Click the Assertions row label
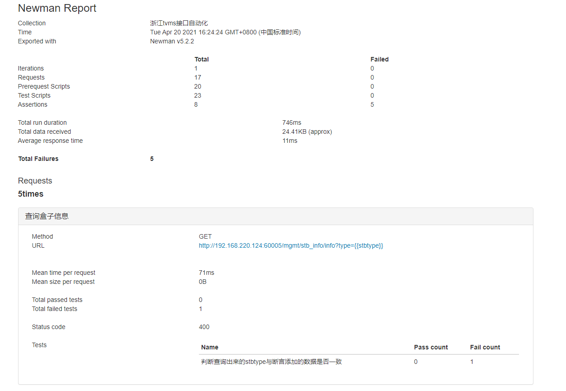The width and height of the screenshot is (566, 391). pyautogui.click(x=33, y=104)
